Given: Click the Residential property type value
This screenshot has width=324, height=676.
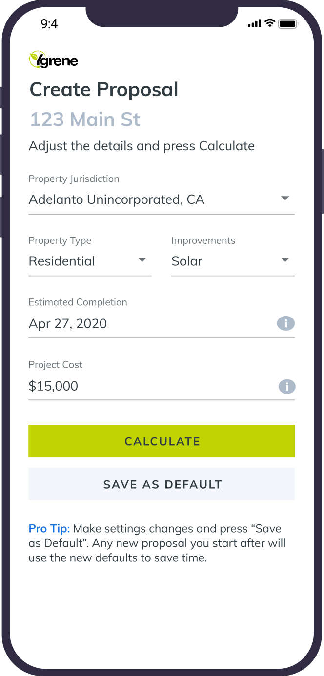Looking at the screenshot, I should point(62,261).
